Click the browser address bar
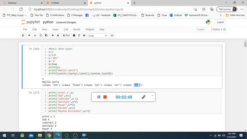 110,9
